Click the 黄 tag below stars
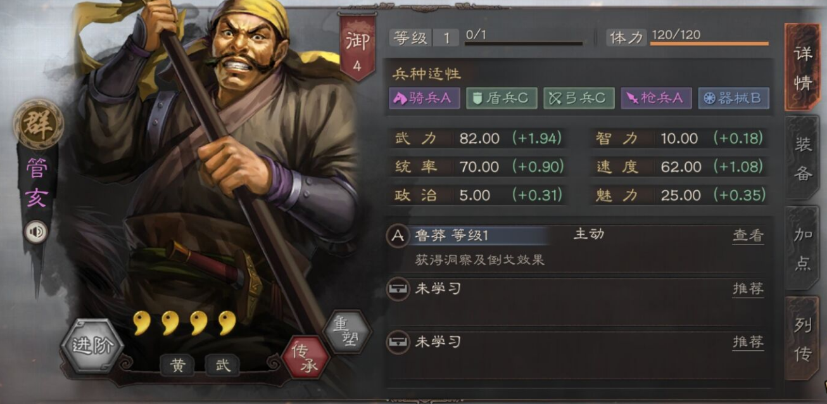The image size is (827, 404). 177,365
